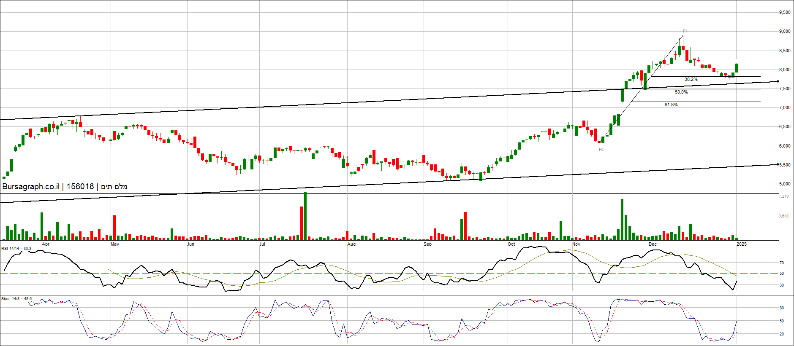Select the RSI 14/14 indicator label

click(x=16, y=249)
